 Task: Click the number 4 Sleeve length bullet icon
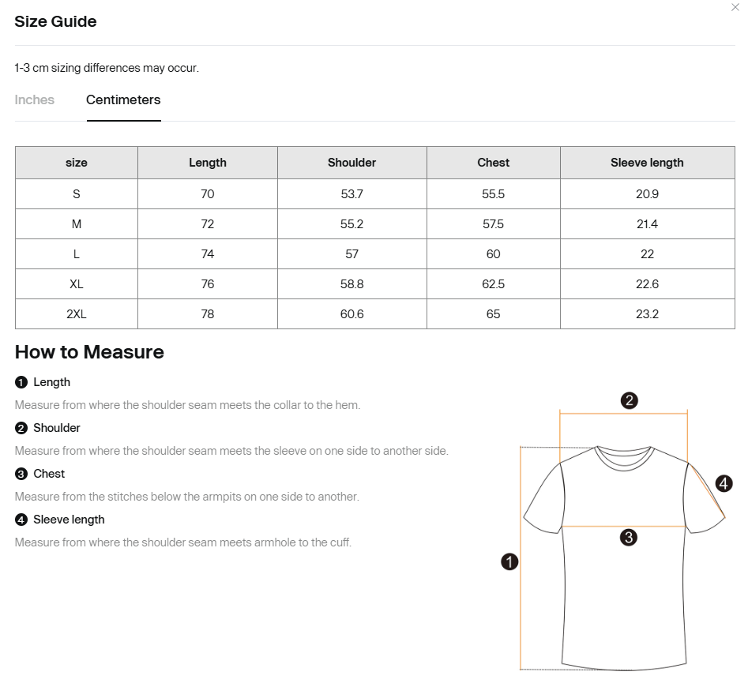click(21, 520)
